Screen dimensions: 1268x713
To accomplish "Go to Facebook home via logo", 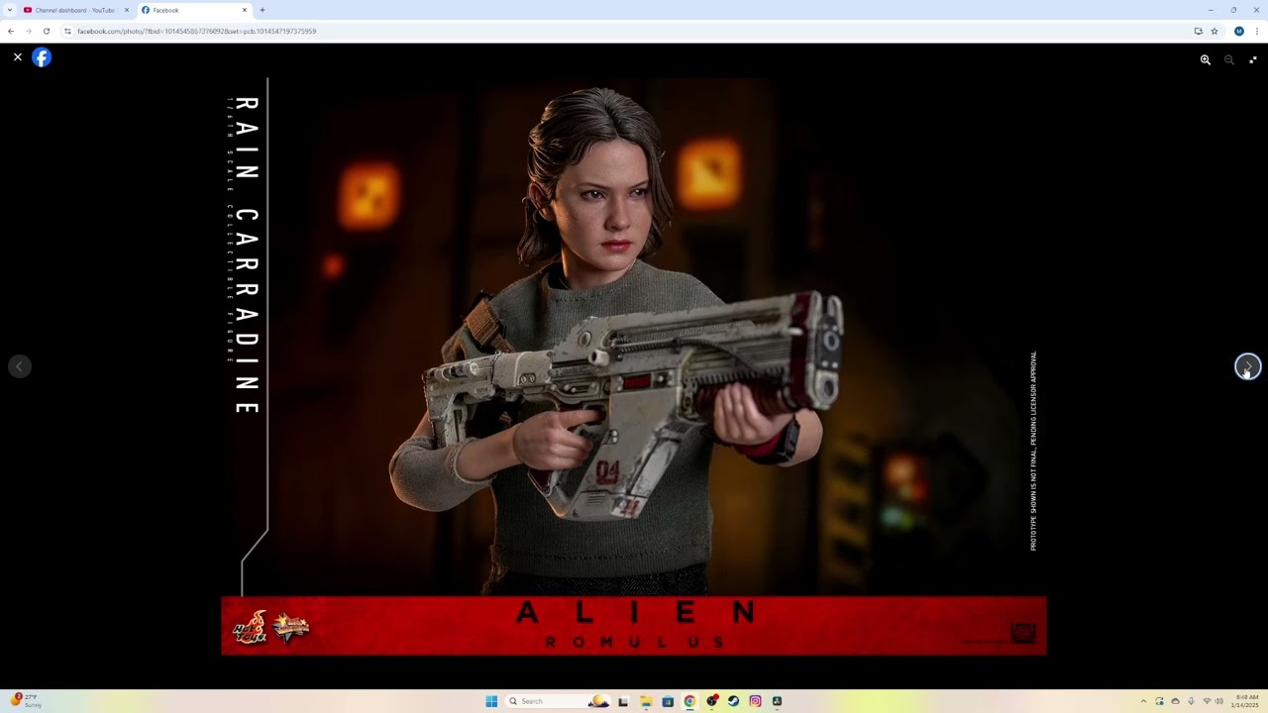I will point(42,57).
